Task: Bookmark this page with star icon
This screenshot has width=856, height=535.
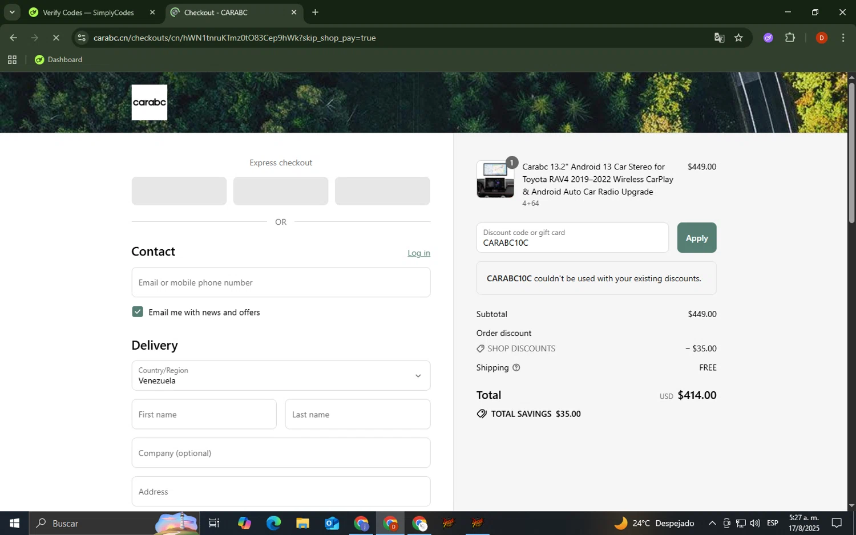Action: pos(738,38)
